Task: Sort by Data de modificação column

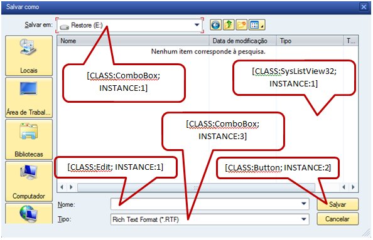Action: click(x=242, y=41)
